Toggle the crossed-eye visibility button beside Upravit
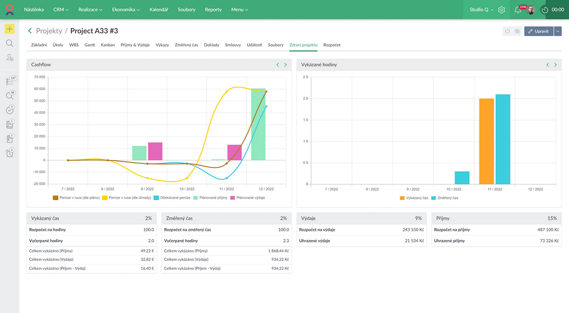 517,31
